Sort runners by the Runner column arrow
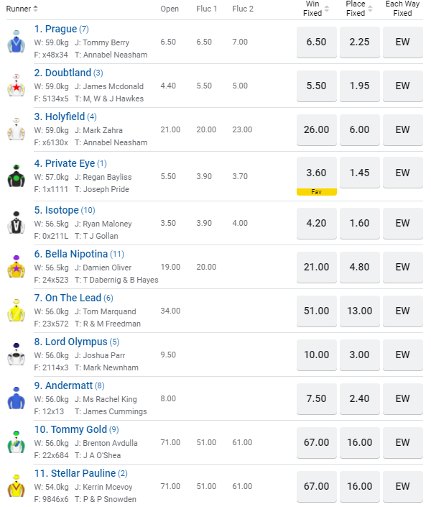The height and width of the screenshot is (507, 431). click(36, 9)
